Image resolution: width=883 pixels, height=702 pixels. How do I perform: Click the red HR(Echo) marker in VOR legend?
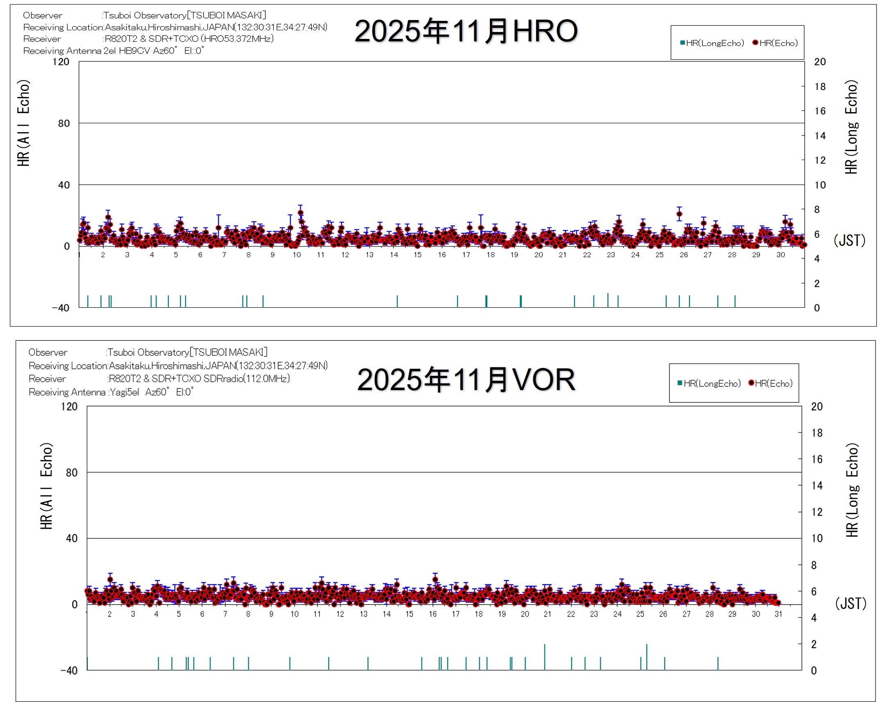click(x=751, y=383)
